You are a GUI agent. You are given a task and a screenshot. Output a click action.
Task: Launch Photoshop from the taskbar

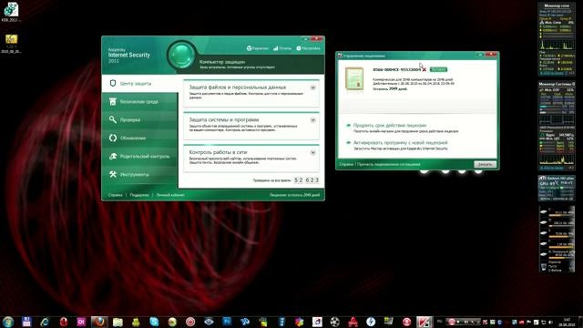tap(227, 322)
